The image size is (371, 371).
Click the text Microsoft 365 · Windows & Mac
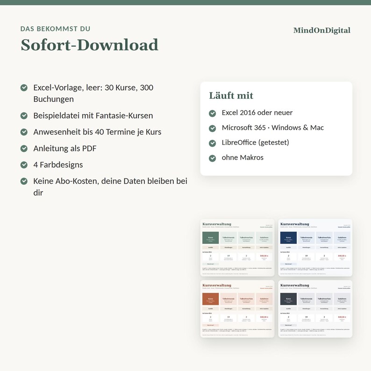click(x=272, y=128)
